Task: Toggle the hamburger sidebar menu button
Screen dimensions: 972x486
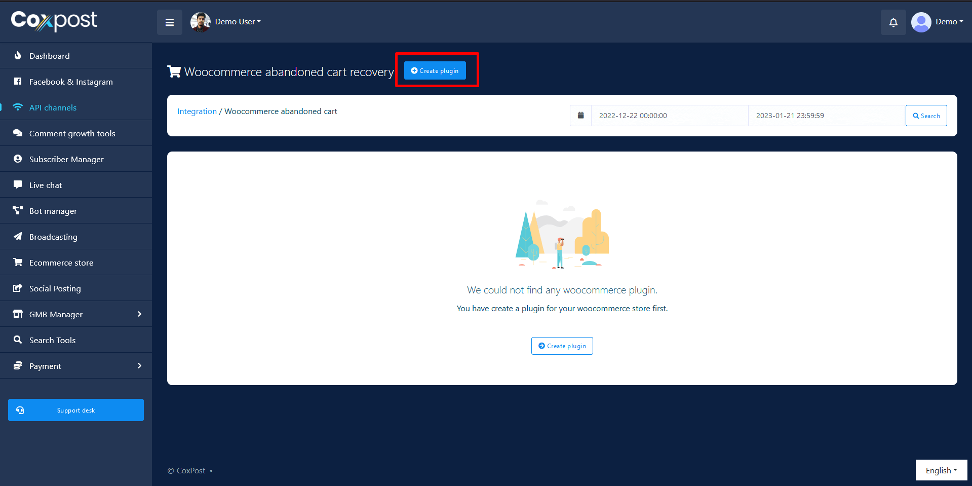Action: pos(170,22)
